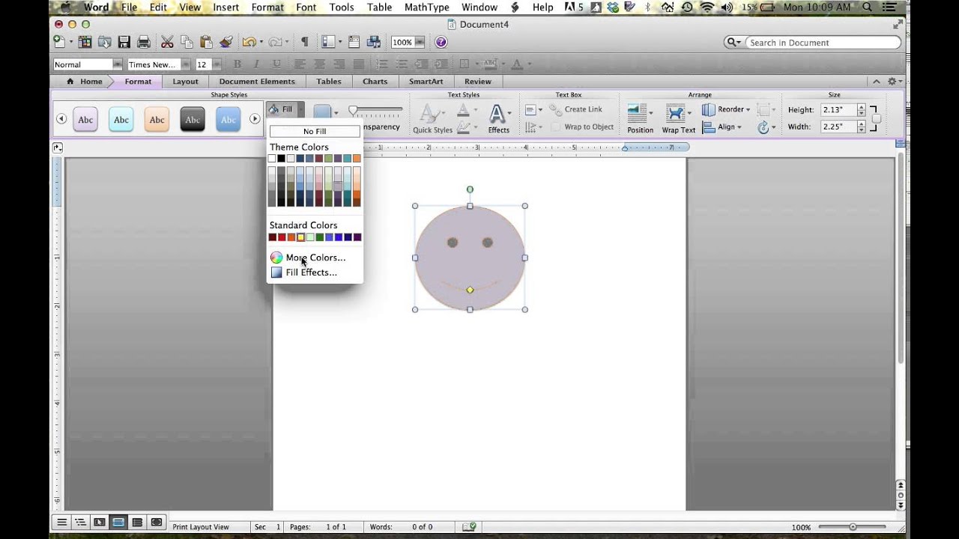Image resolution: width=959 pixels, height=539 pixels.
Task: Collapse the ribbon with chevron
Action: click(876, 82)
